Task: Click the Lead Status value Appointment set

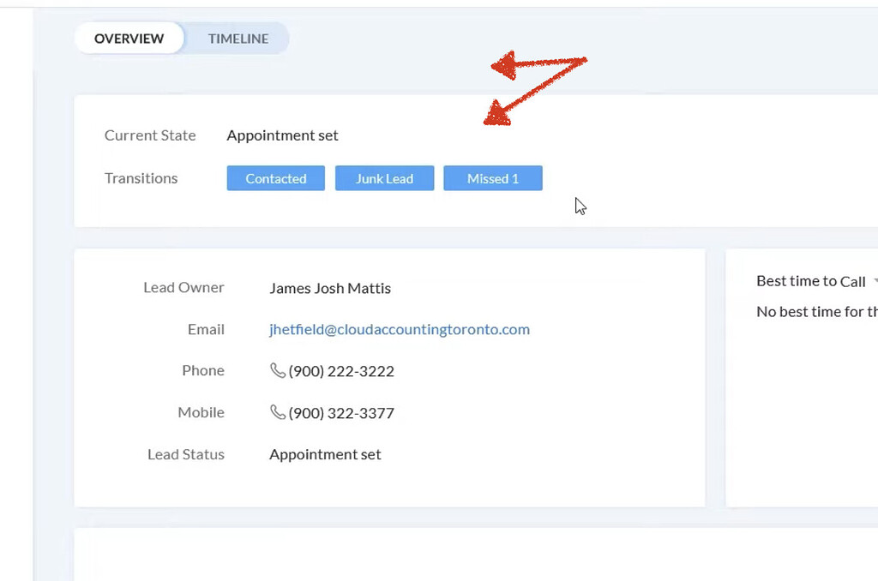Action: 325,454
